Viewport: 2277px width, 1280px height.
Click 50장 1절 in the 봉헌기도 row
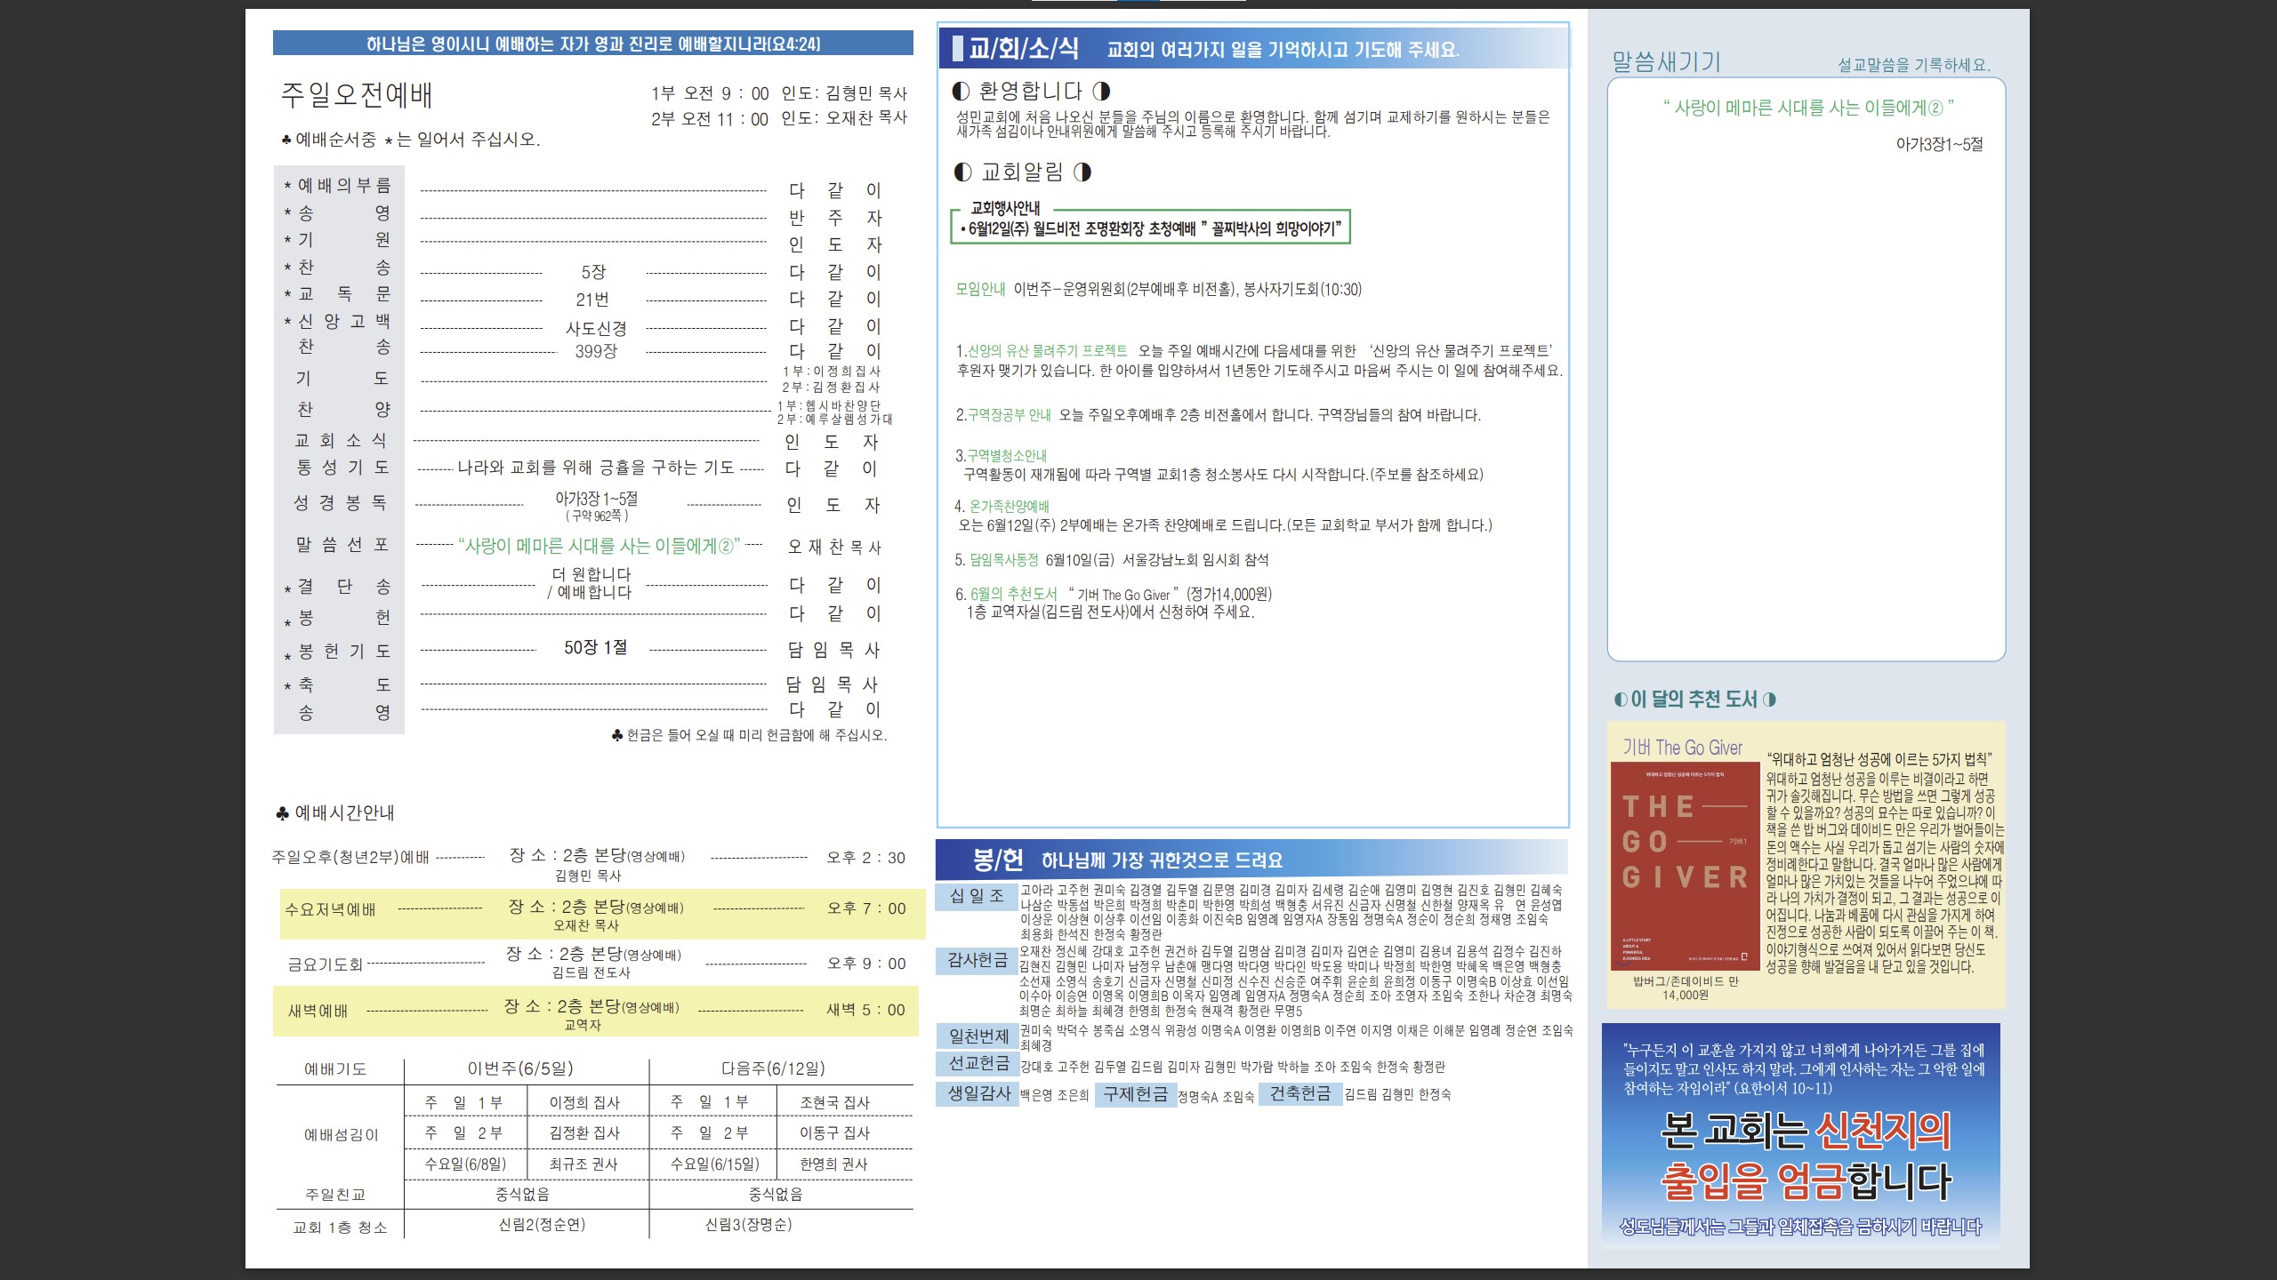coord(595,648)
